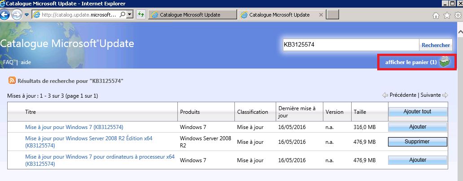
Task: Click the browser forward arrow button
Action: (17, 15)
